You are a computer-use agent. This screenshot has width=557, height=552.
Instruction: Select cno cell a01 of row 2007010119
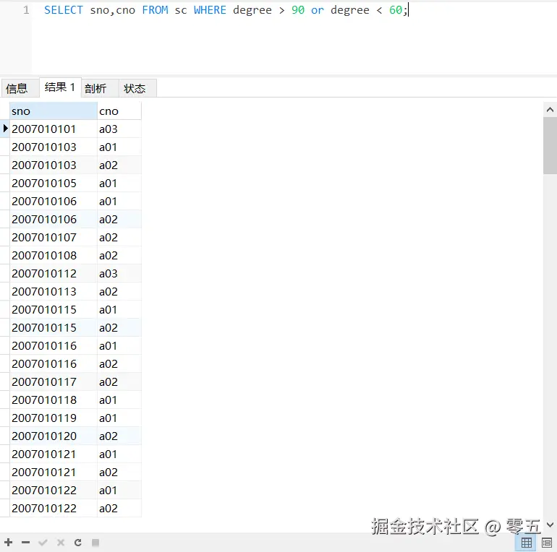coord(119,418)
